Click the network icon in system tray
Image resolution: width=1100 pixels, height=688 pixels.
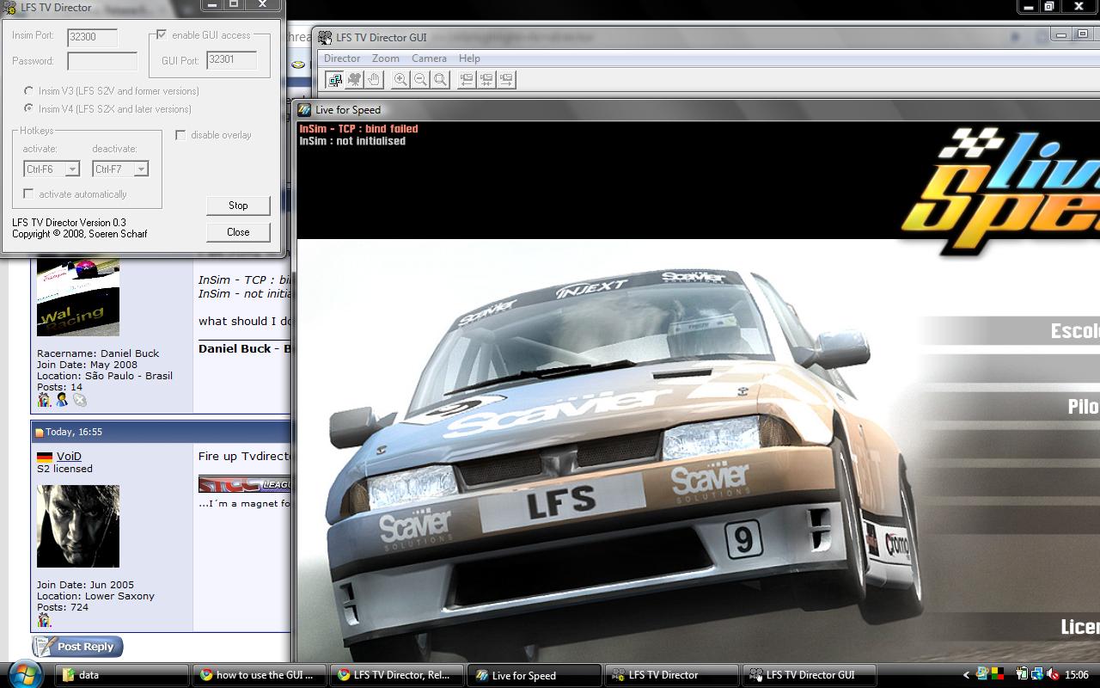(1037, 675)
